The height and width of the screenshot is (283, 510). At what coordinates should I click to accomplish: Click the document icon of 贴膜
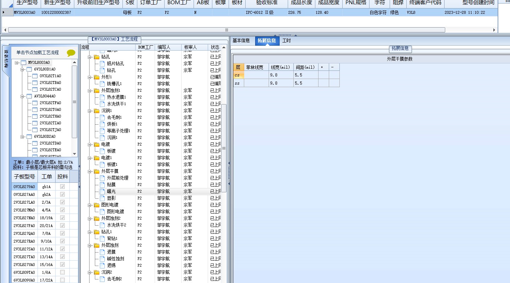click(x=102, y=185)
